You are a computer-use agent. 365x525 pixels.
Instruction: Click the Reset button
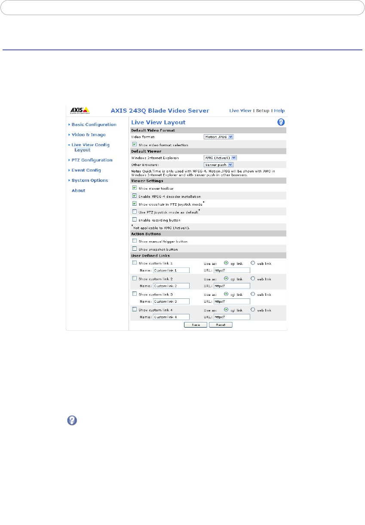pyautogui.click(x=221, y=325)
